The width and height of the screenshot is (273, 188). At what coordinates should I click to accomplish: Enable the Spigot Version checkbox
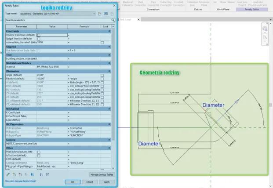click(39, 39)
